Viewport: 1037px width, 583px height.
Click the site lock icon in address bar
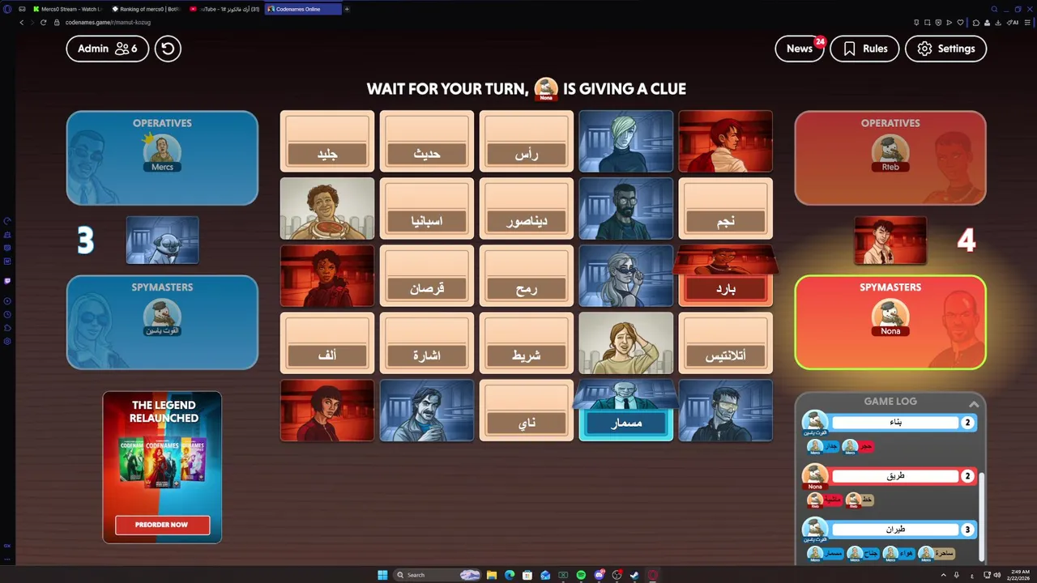click(57, 23)
